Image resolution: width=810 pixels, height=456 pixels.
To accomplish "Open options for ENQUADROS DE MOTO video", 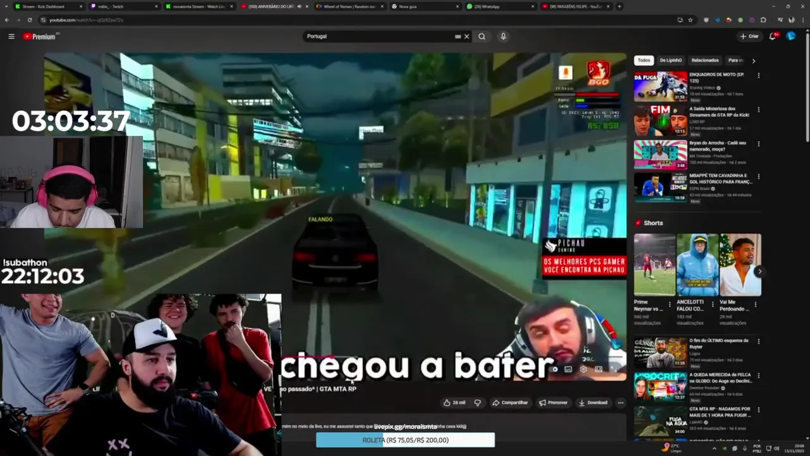I will tap(758, 75).
